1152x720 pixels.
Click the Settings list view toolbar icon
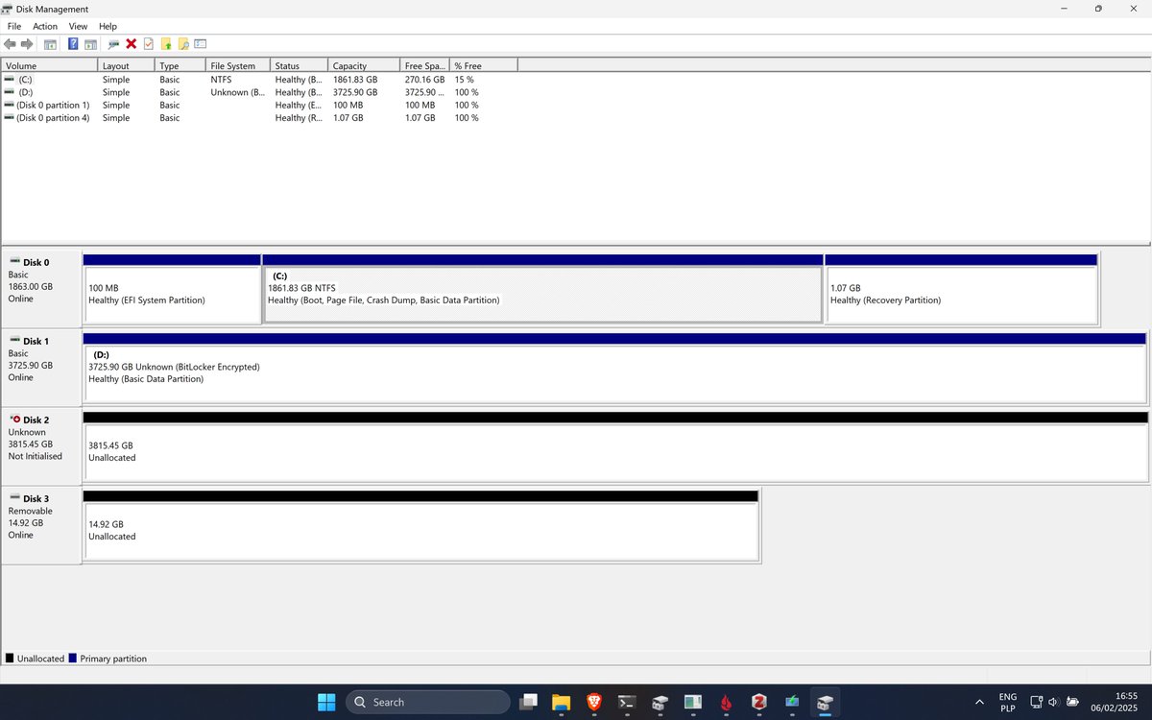pyautogui.click(x=201, y=44)
